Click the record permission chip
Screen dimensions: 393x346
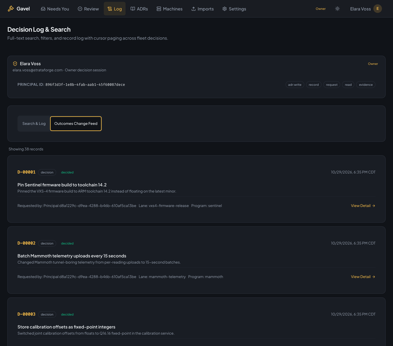[314, 85]
